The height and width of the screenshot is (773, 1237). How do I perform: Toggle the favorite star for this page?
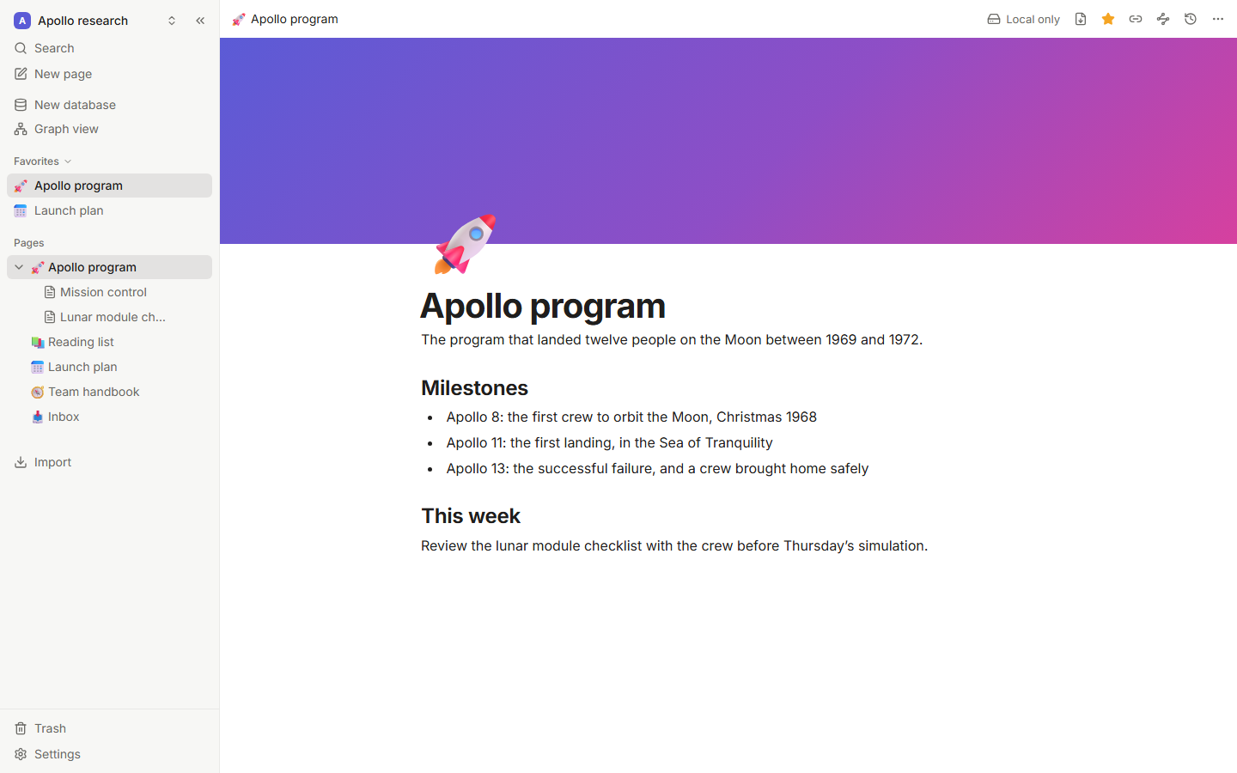[1108, 19]
